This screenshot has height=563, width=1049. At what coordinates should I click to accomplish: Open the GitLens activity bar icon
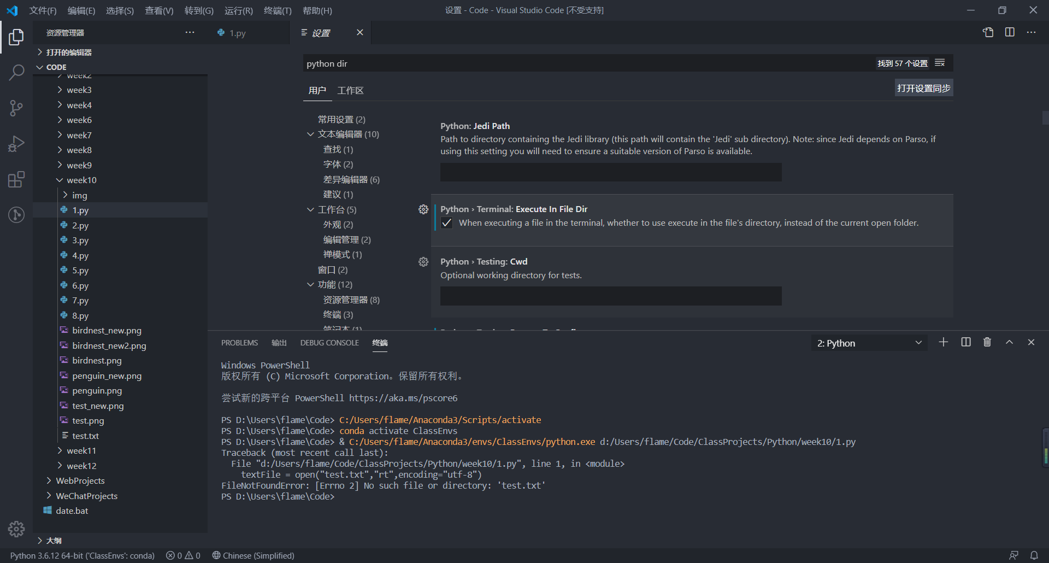click(x=16, y=215)
